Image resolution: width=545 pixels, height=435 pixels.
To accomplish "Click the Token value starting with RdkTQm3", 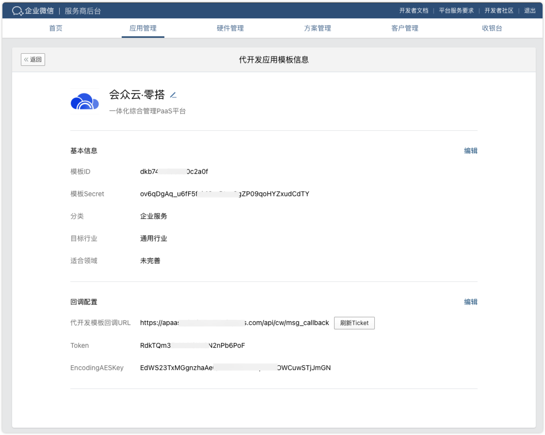I will tap(192, 345).
